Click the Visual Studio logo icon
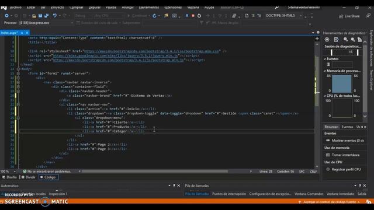 click(4, 8)
